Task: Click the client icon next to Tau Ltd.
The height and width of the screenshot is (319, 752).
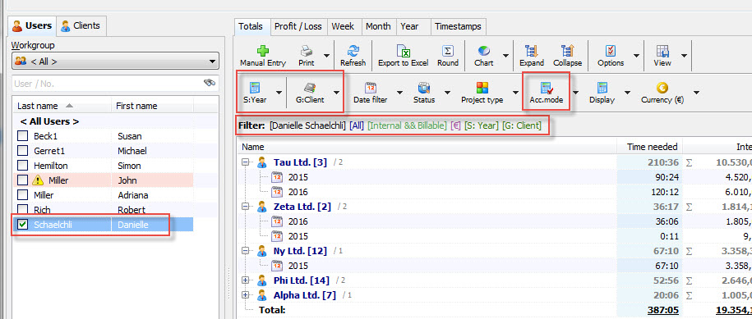Action: coord(262,162)
